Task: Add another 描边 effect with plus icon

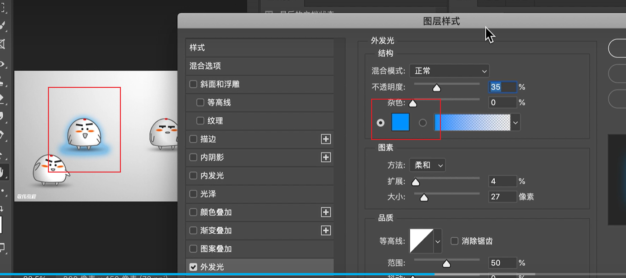Action: click(x=325, y=139)
